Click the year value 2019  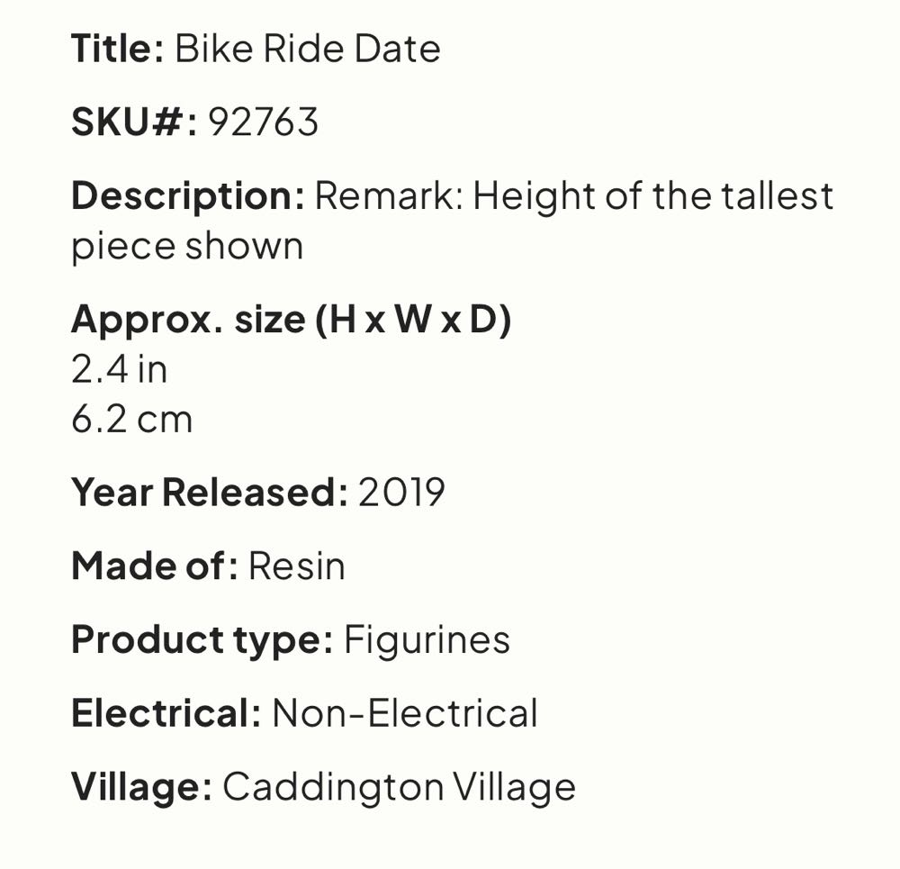401,492
